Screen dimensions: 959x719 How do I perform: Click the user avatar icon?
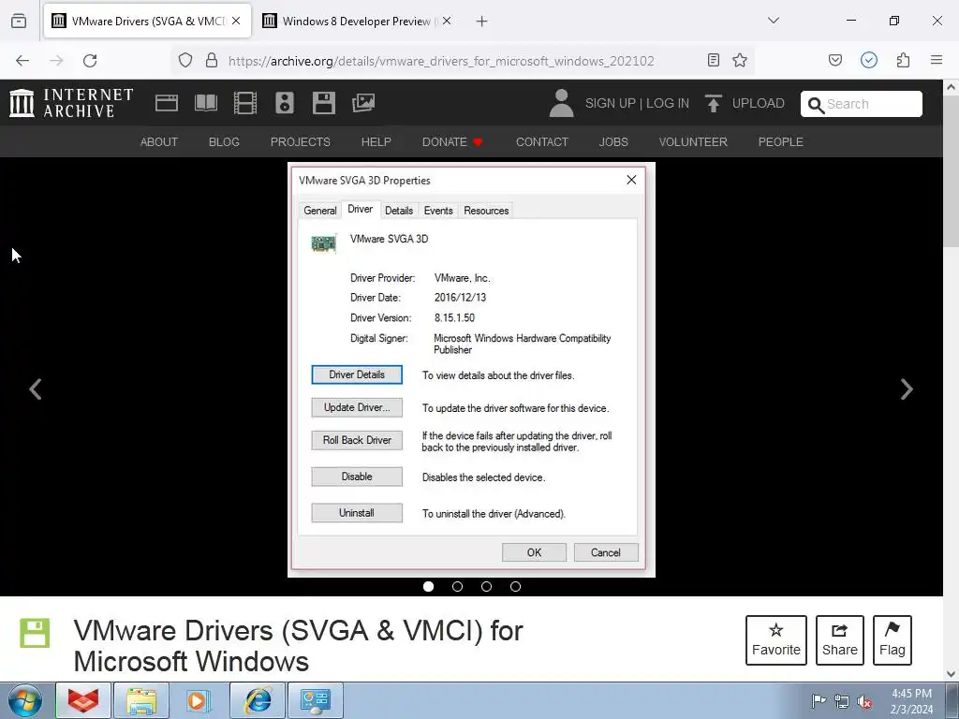561,103
